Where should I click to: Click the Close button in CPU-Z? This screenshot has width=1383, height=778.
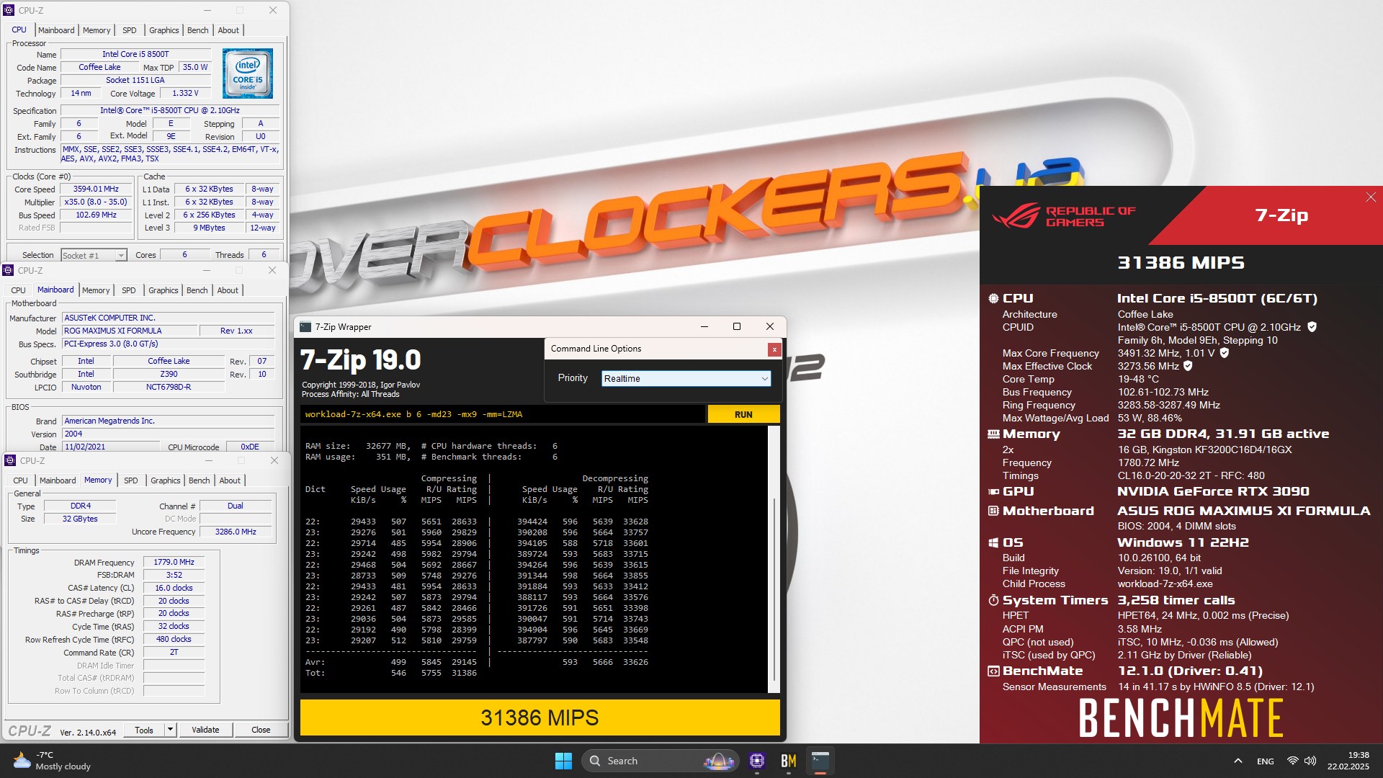(261, 730)
